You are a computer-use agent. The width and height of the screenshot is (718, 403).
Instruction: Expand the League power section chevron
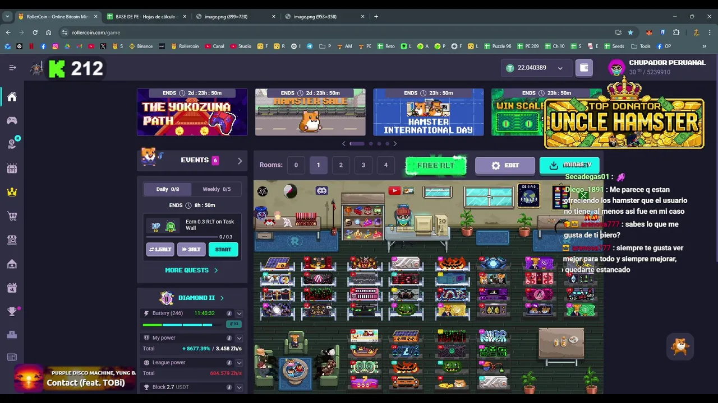click(239, 363)
